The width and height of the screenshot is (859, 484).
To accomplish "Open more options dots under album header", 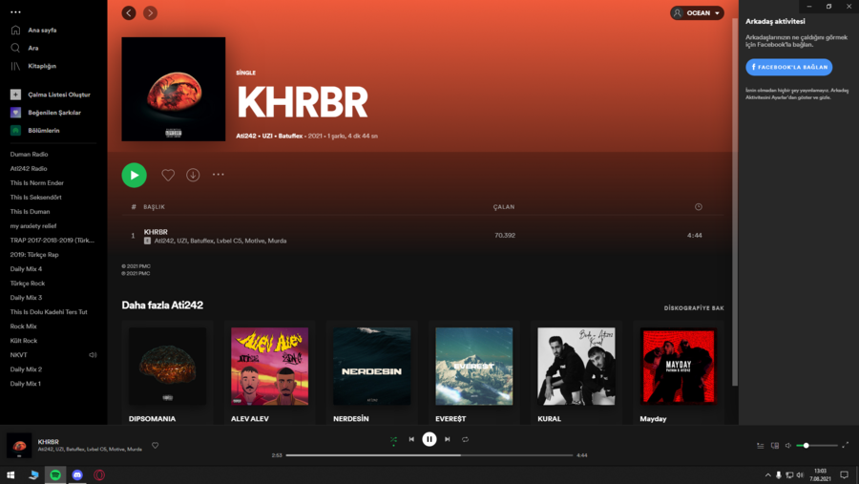I will click(x=218, y=175).
